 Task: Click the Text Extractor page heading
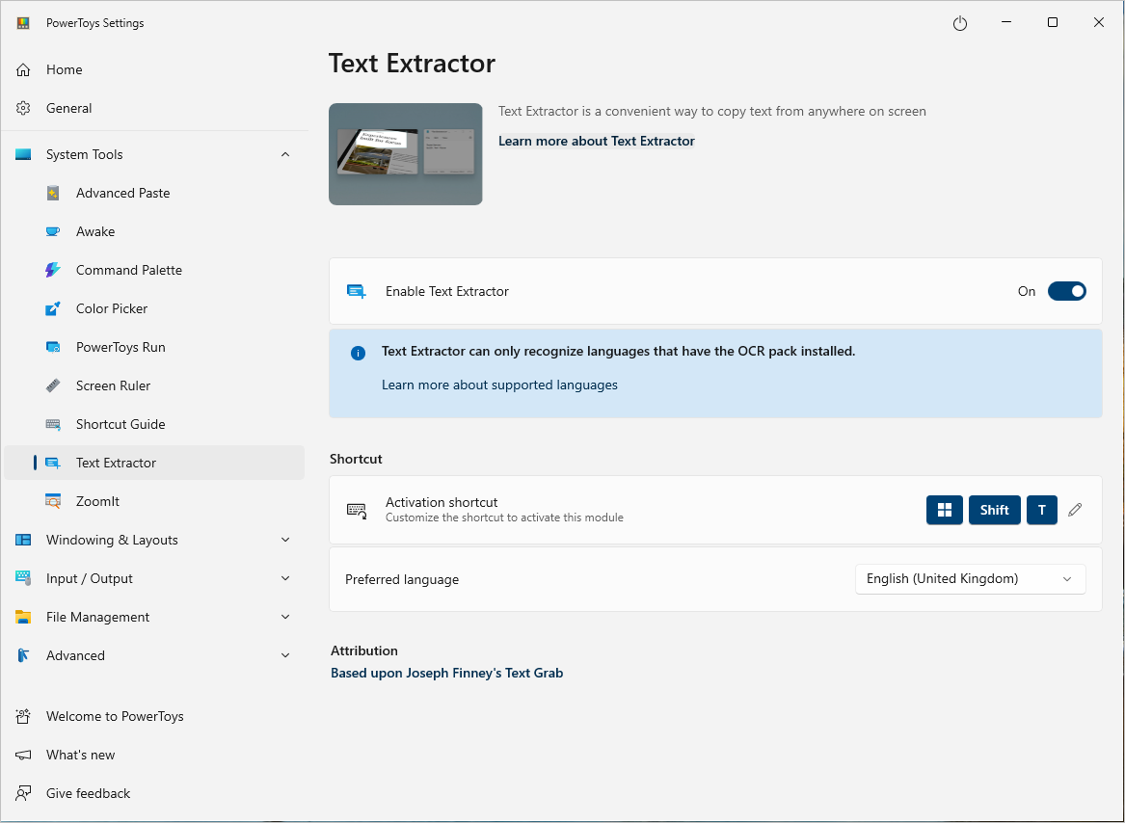(412, 64)
